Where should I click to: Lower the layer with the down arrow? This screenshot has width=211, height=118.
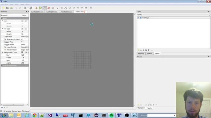[x=143, y=50]
